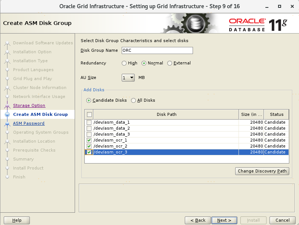Click the Storage Option step icon

pos(7,106)
